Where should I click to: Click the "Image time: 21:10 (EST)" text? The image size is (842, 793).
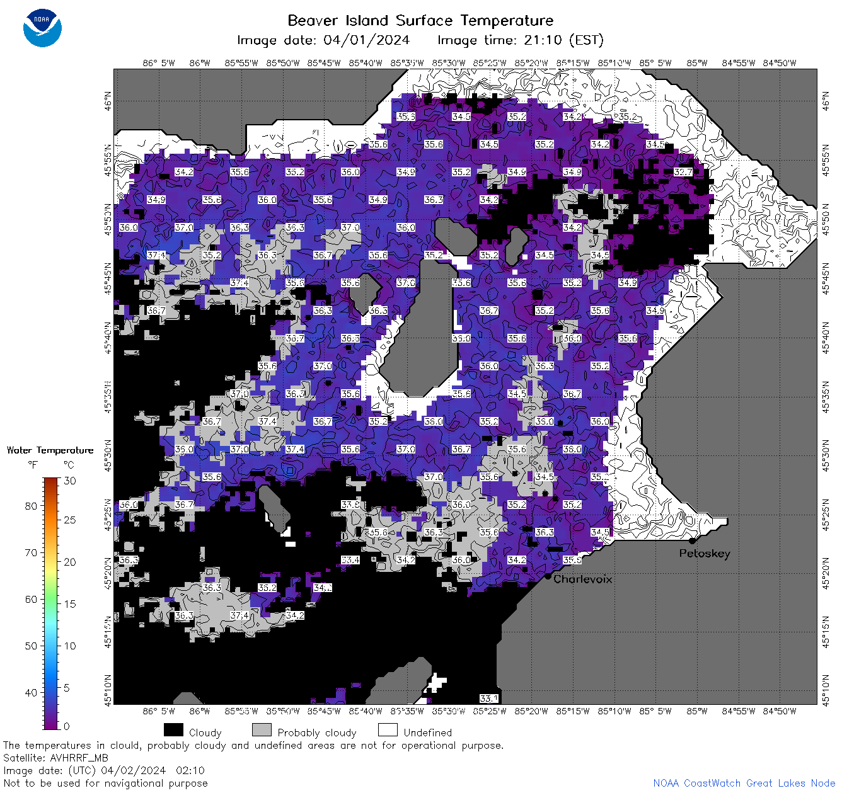(x=521, y=40)
